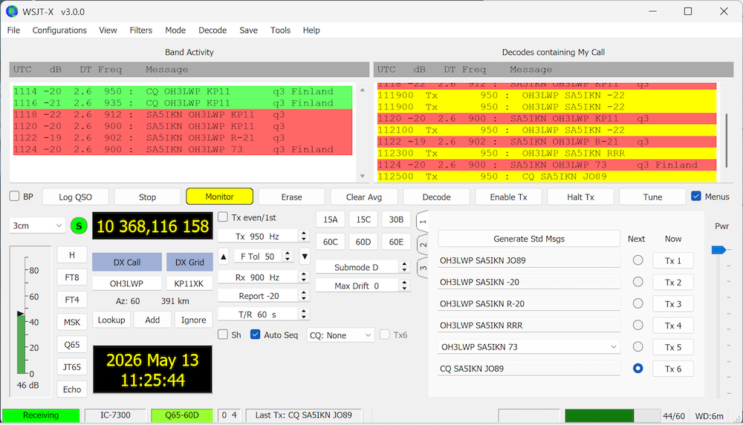Open the File menu
Viewport: 743px width, 425px height.
[13, 30]
